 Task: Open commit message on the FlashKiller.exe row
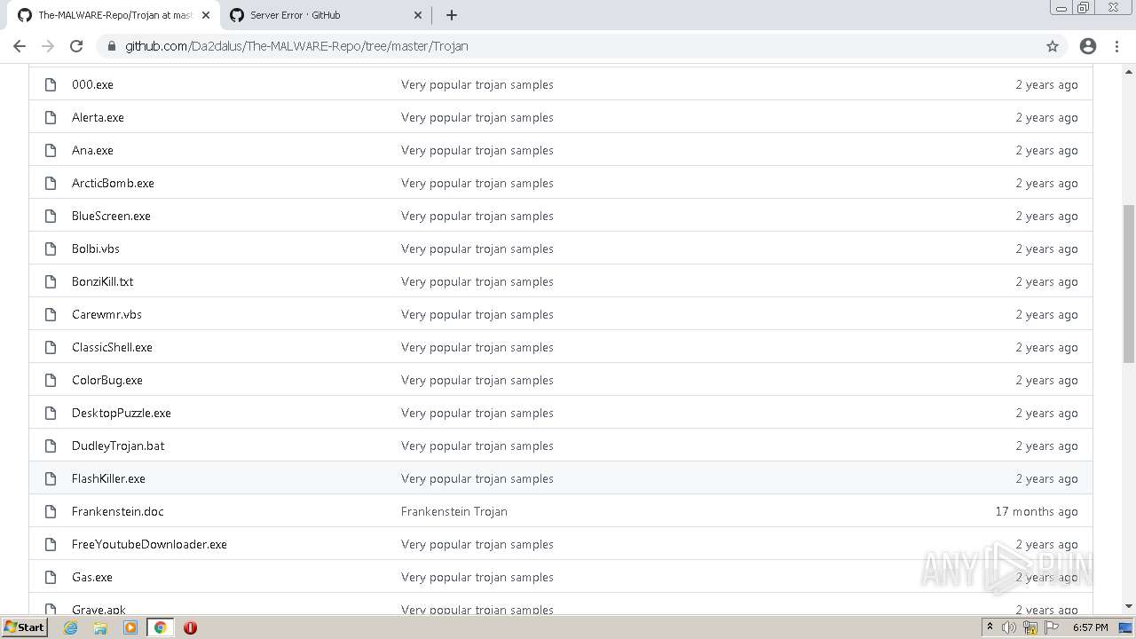(477, 478)
